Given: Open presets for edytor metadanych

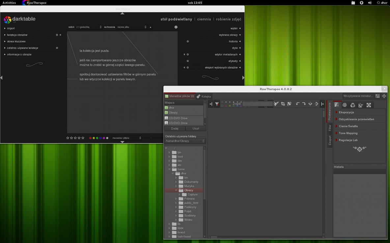Looking at the screenshot, I should pyautogui.click(x=184, y=54).
